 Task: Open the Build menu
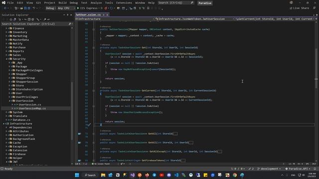tap(62, 2)
